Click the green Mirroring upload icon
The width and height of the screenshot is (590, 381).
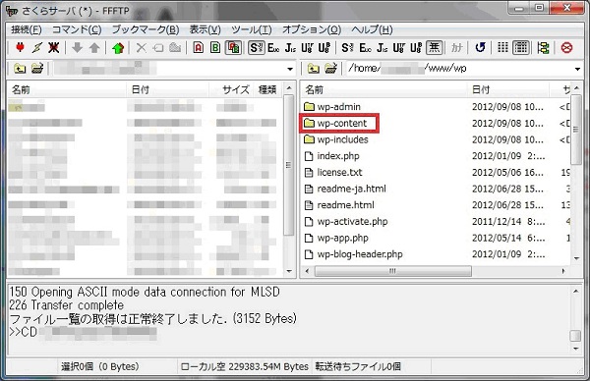pos(118,48)
